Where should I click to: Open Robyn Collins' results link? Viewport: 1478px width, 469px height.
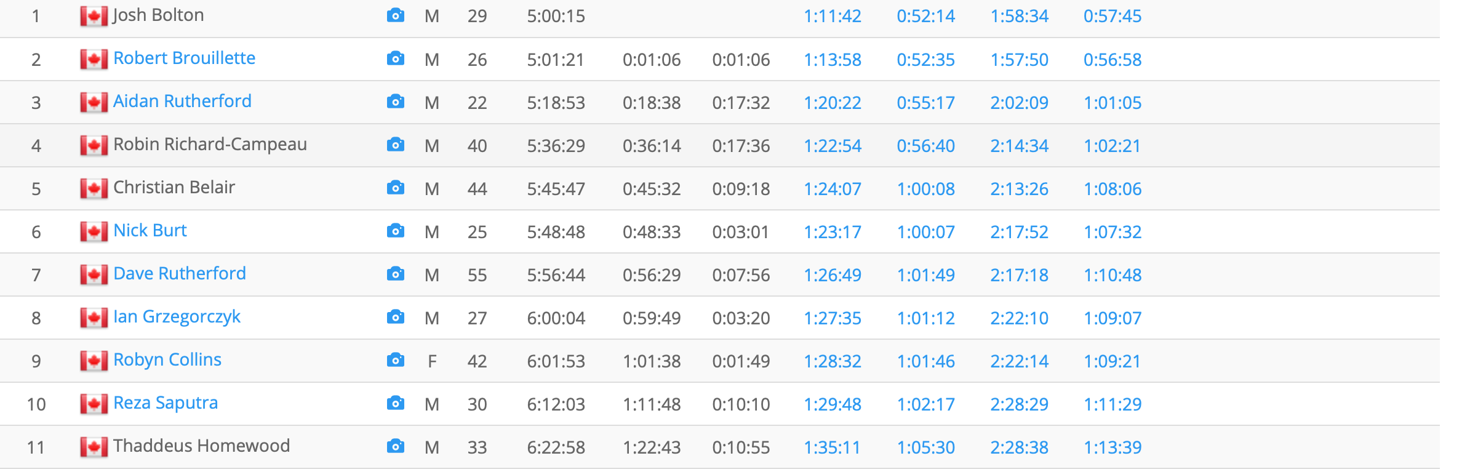pos(167,359)
